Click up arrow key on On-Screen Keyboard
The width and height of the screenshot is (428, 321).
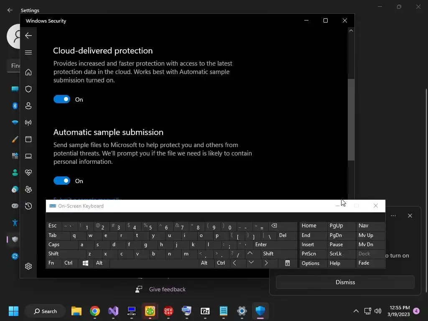click(253, 254)
